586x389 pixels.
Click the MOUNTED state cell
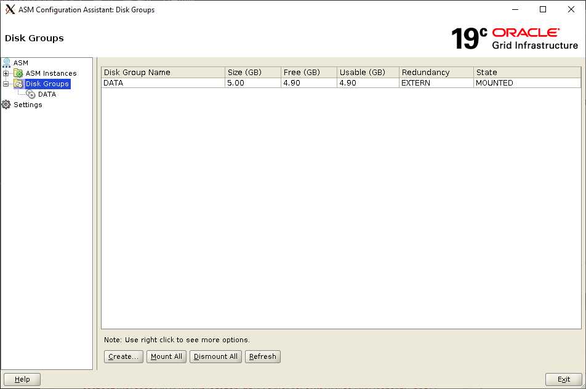(528, 83)
